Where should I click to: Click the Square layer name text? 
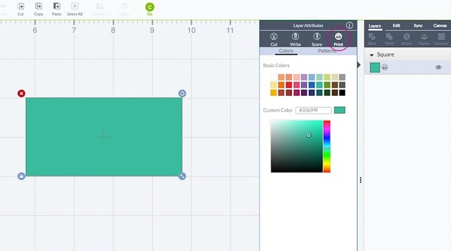385,54
